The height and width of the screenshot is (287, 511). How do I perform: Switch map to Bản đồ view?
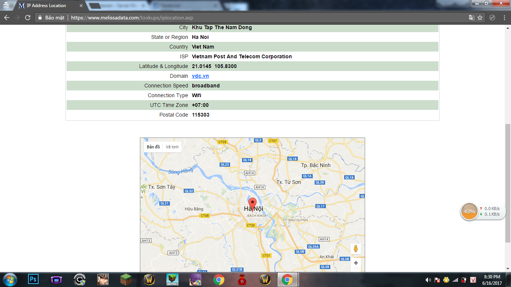tap(153, 147)
